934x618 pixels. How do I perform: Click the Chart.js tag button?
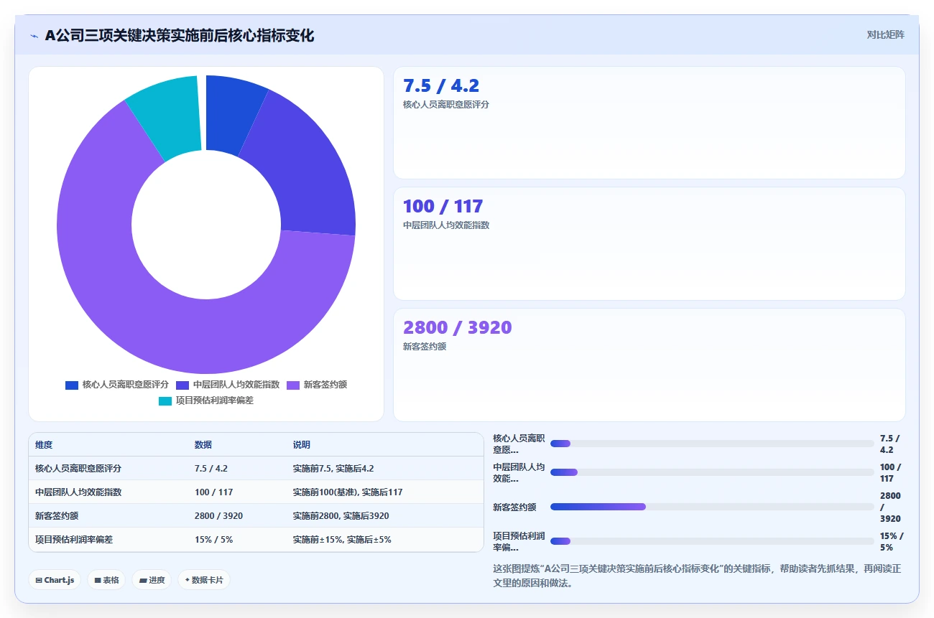tap(55, 580)
